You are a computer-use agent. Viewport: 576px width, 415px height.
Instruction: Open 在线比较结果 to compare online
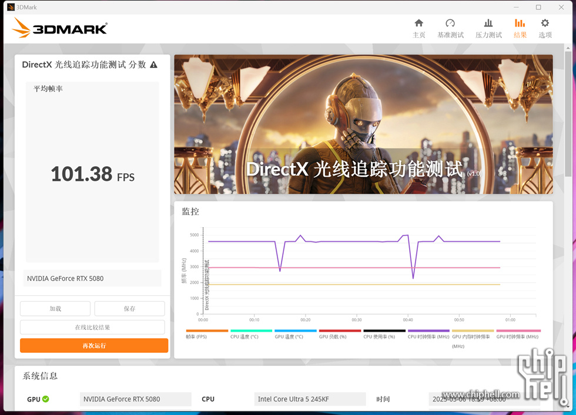point(93,328)
